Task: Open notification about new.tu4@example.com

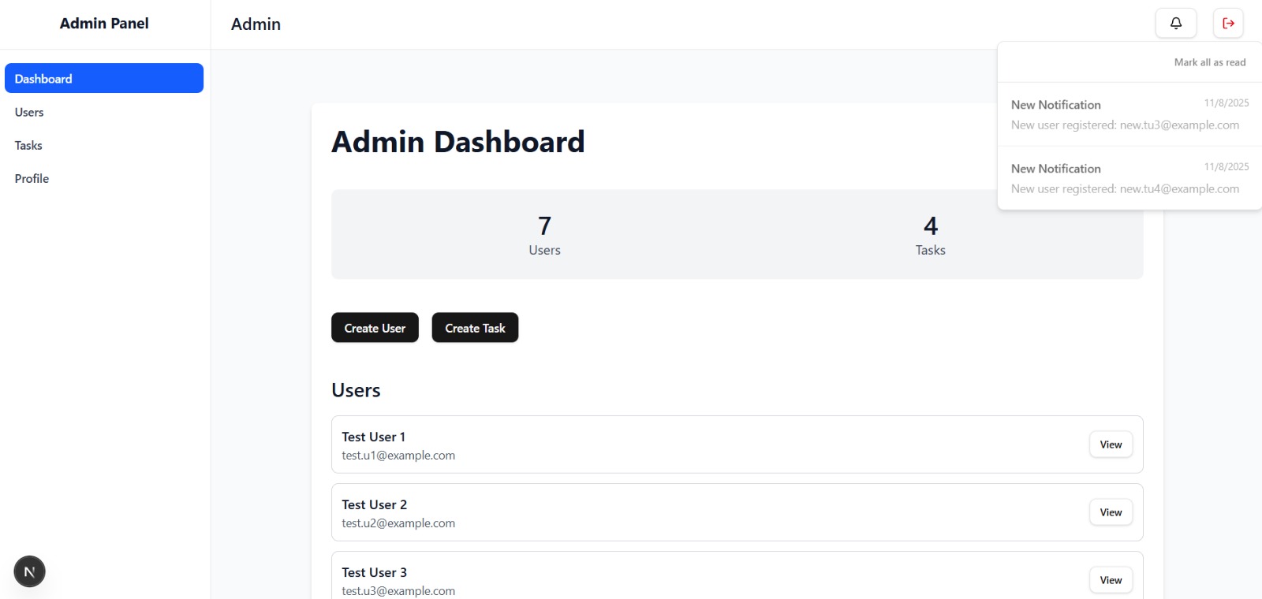Action: [1128, 179]
